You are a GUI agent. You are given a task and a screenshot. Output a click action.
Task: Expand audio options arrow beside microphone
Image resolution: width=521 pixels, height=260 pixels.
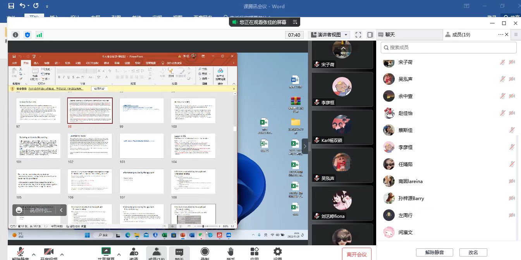tap(34, 255)
